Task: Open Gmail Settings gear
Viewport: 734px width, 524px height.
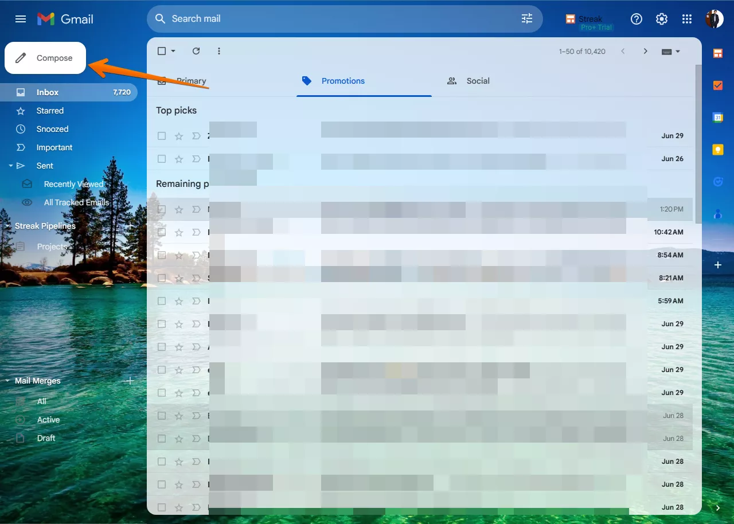Action: (661, 19)
